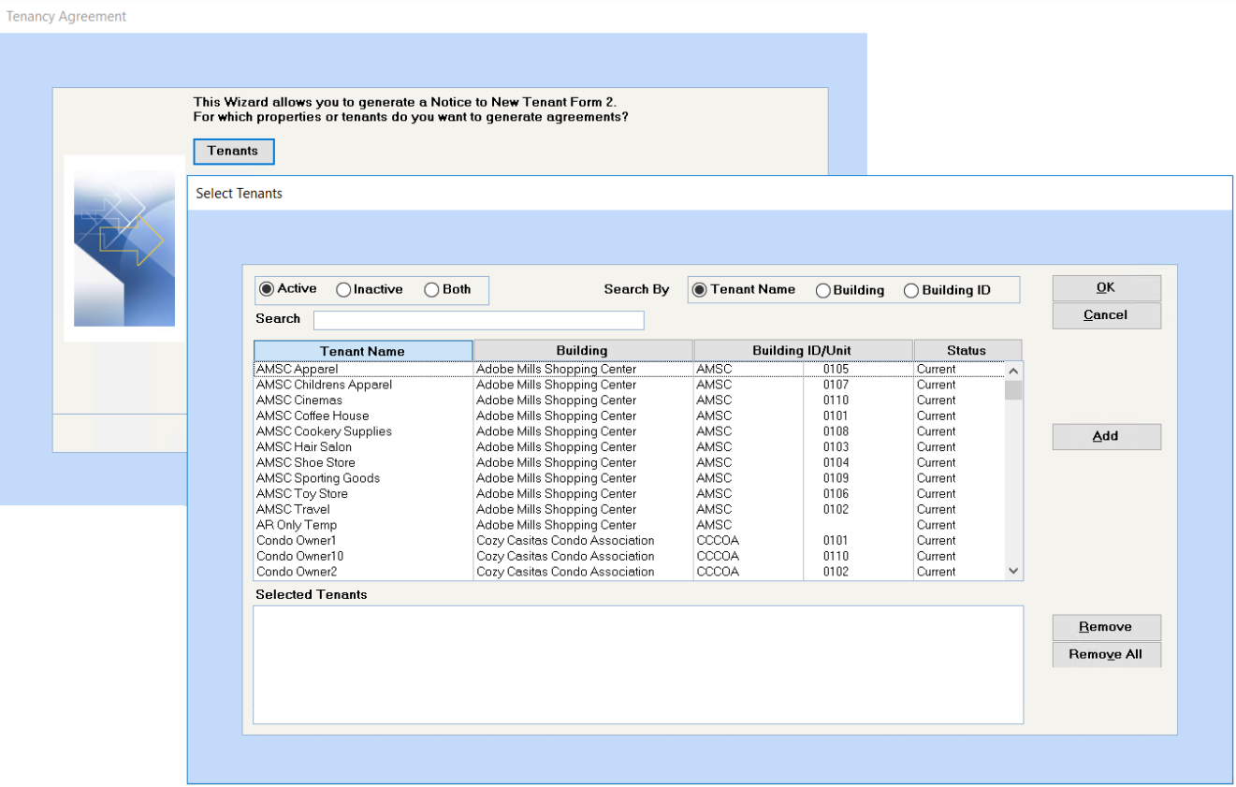
Task: Click Add to add selected tenant
Action: [1106, 437]
